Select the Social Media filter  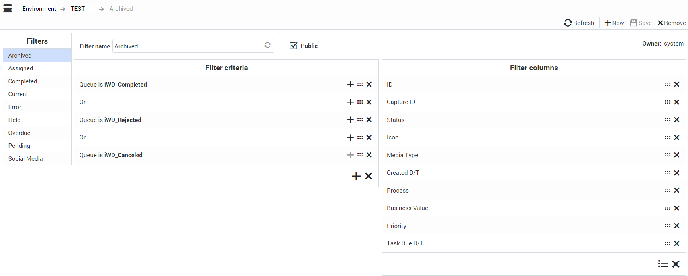click(25, 159)
